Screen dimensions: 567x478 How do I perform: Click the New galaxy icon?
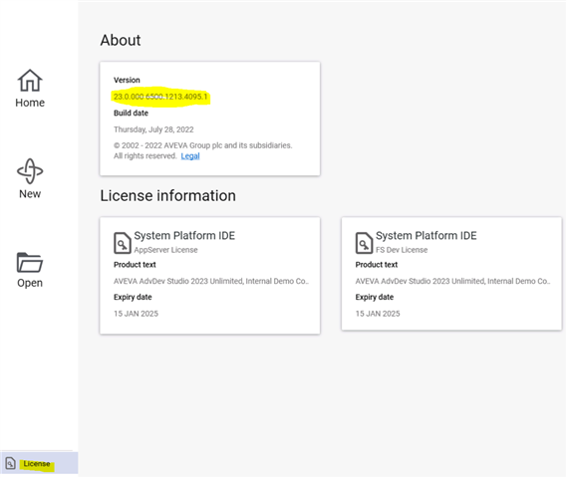30,171
